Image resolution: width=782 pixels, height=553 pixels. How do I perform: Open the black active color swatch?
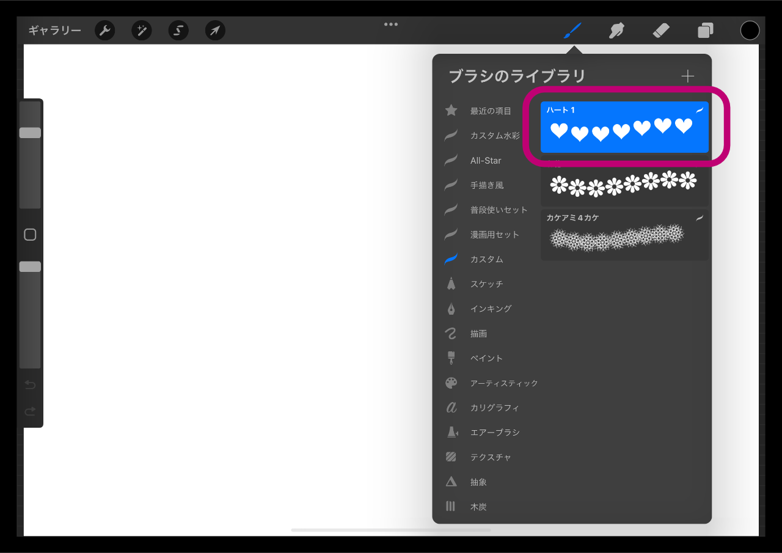(750, 31)
